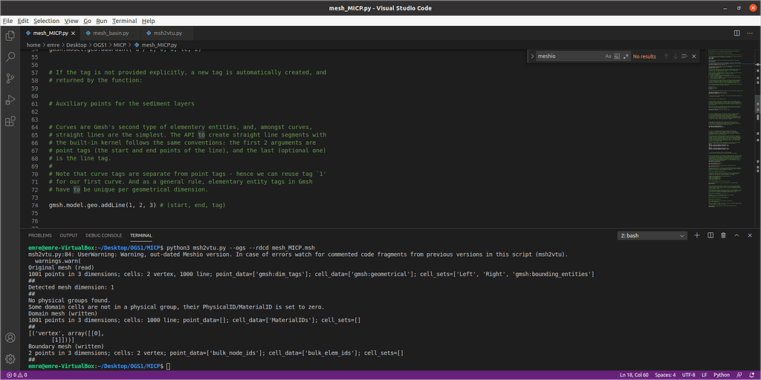This screenshot has width=761, height=380.
Task: Change indentation via 'Spaces: 4'
Action: [x=666, y=375]
